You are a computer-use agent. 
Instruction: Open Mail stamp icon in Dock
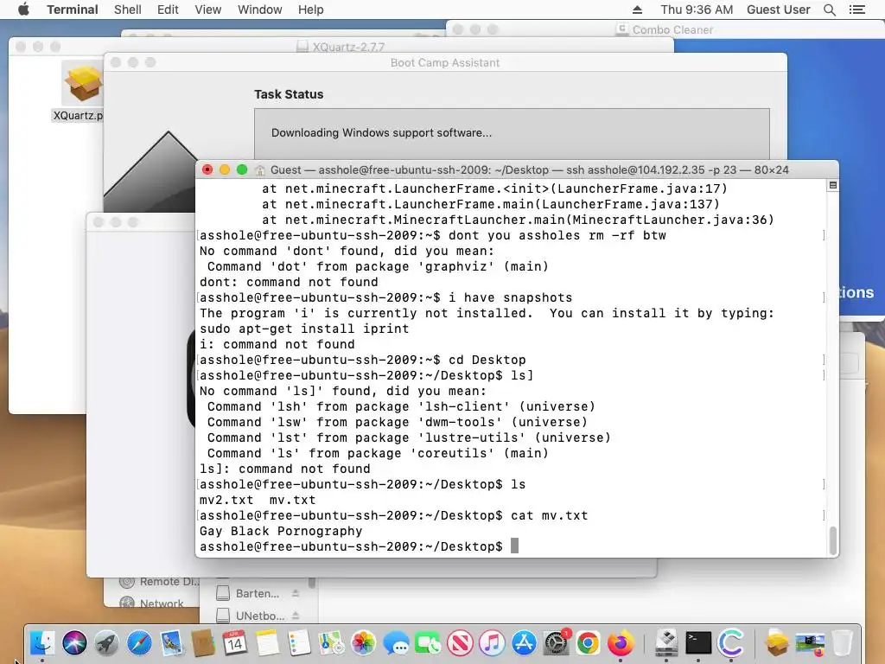171,643
